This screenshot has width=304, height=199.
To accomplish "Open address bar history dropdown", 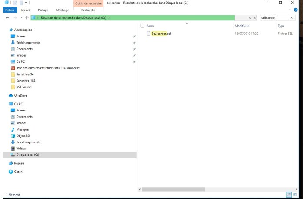I will pyautogui.click(x=250, y=18).
